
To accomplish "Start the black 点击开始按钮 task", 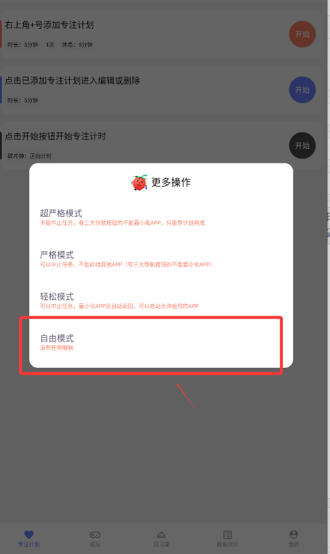I will tap(302, 146).
